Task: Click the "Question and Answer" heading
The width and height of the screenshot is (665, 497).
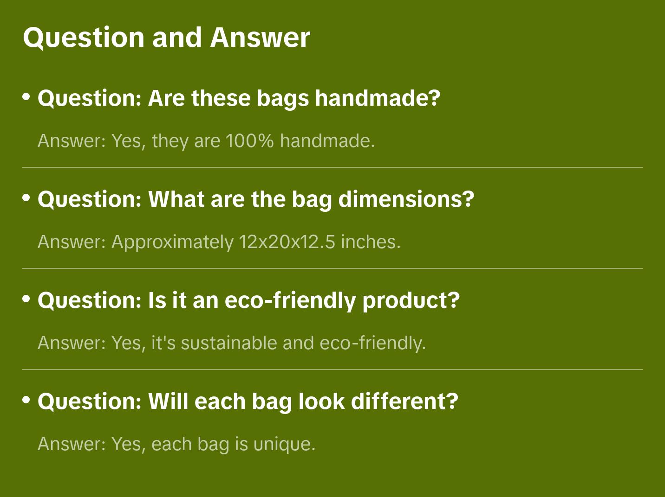Action: click(x=166, y=37)
